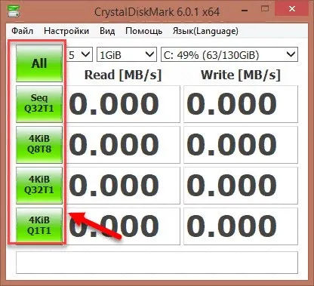Start the 4KiB Q8T8 test
Screen dimensions: 314x286
[x=39, y=145]
